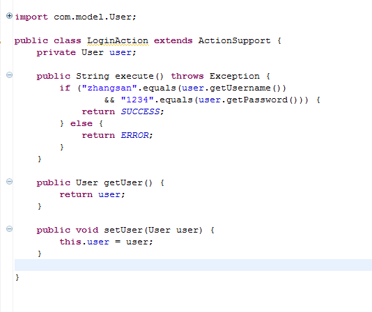Click the ERROR constant

[134, 135]
